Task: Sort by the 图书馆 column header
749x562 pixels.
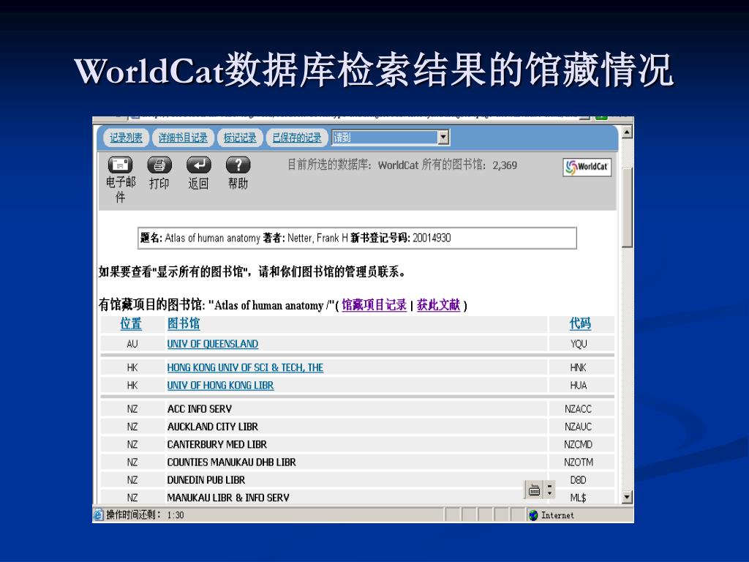Action: tap(184, 323)
